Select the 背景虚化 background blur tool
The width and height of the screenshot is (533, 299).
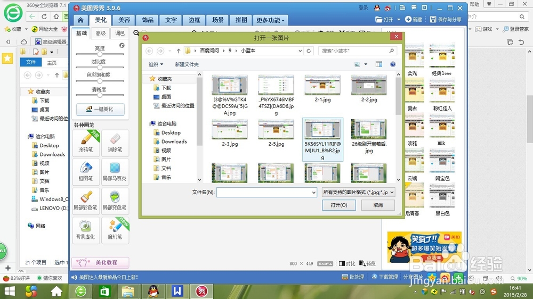pyautogui.click(x=86, y=230)
